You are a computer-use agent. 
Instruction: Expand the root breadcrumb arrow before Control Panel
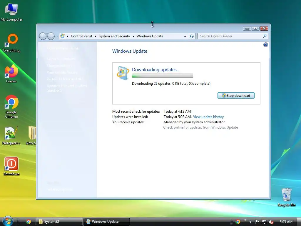68,36
